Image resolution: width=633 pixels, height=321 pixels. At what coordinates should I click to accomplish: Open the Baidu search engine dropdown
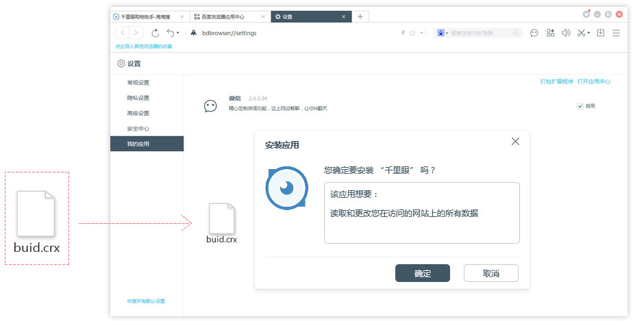(443, 33)
